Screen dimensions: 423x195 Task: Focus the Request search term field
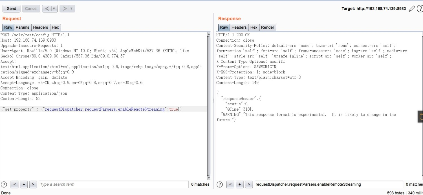click(x=114, y=184)
